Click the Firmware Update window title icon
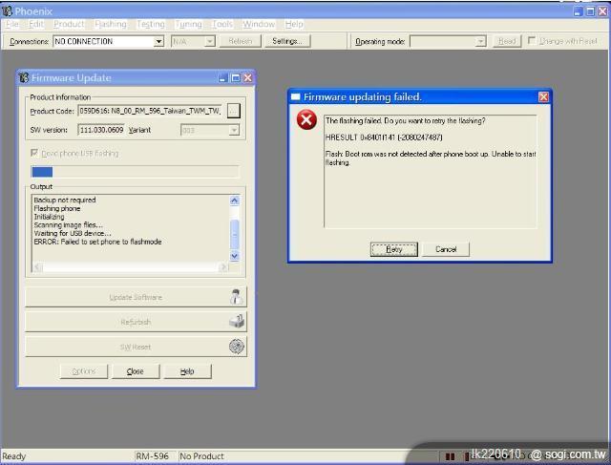Image resolution: width=611 pixels, height=465 pixels. (x=24, y=77)
